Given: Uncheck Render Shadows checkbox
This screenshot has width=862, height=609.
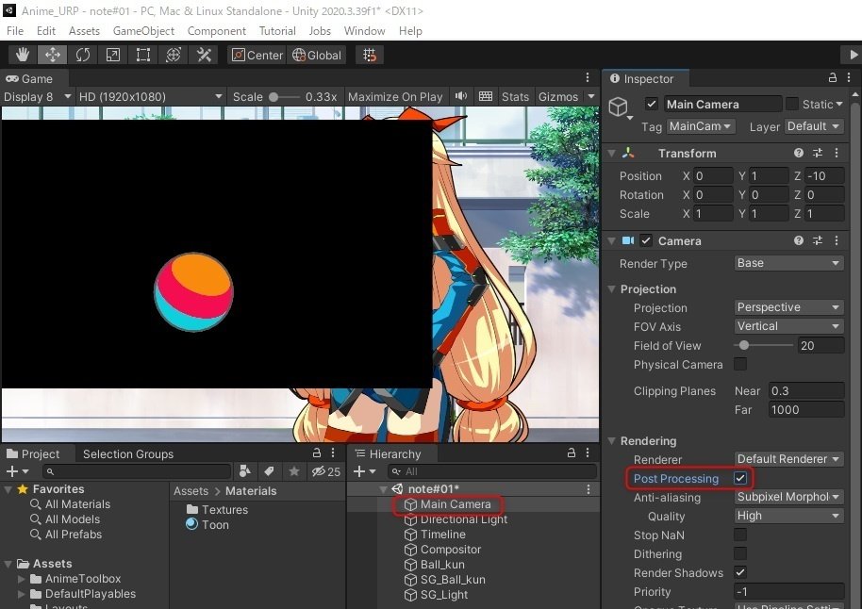Looking at the screenshot, I should pyautogui.click(x=740, y=572).
